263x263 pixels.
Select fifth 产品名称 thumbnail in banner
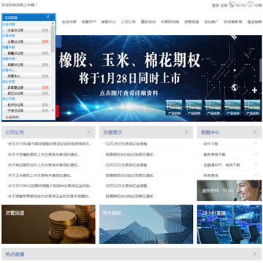252,107
